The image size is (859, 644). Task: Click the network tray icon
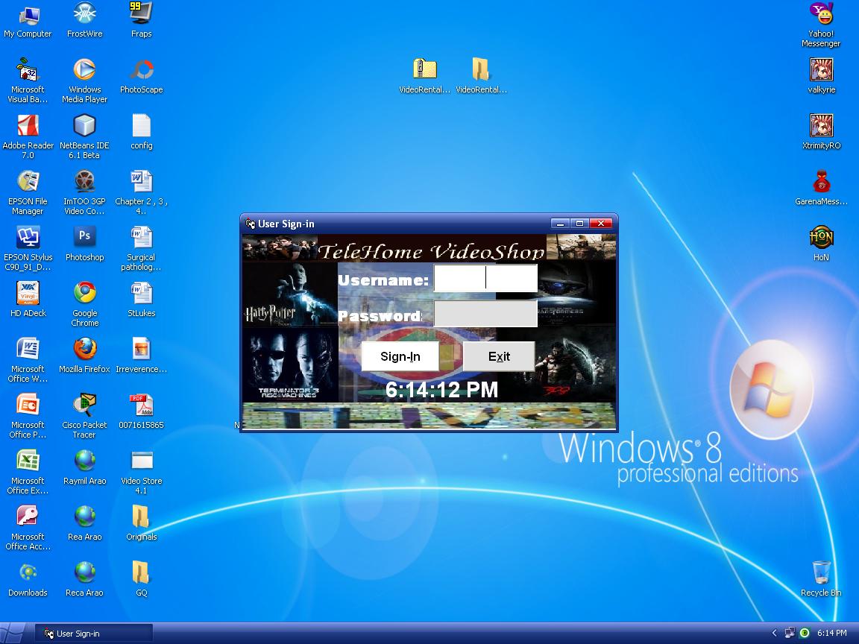tap(790, 633)
